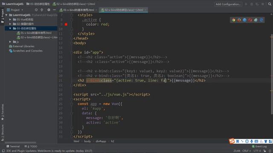This screenshot has width=273, height=153.
Task: Click the 21:44 caret position indicator
Action: [x=237, y=151]
